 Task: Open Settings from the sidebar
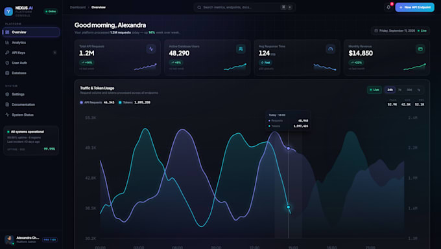[31, 94]
